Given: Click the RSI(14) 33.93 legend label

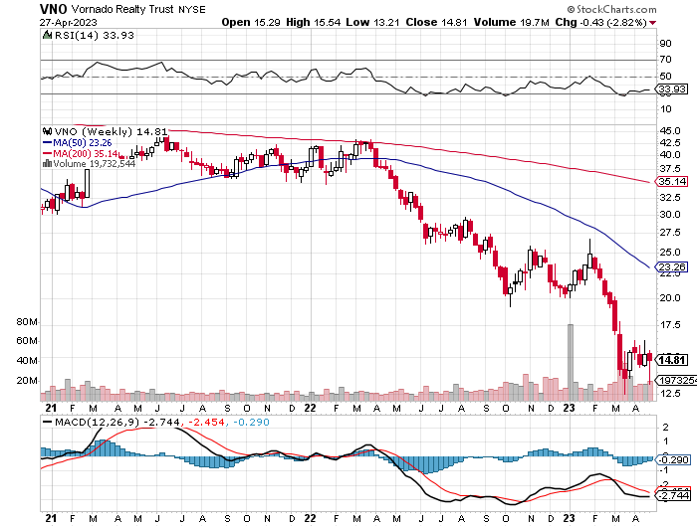Looking at the screenshot, I should click(94, 35).
